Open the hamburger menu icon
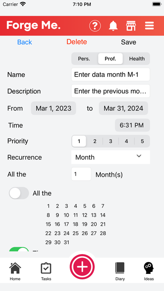 click(149, 26)
